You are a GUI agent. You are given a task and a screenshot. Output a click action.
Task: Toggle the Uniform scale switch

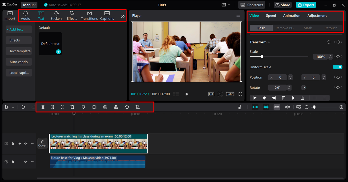click(x=337, y=67)
